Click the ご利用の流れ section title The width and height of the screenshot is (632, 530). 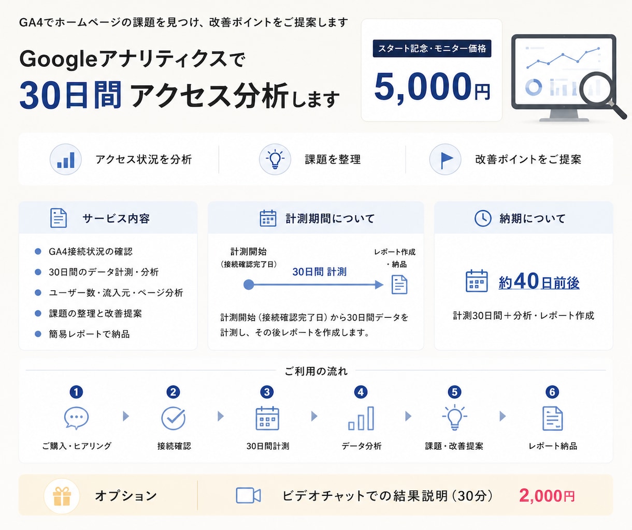click(x=316, y=371)
